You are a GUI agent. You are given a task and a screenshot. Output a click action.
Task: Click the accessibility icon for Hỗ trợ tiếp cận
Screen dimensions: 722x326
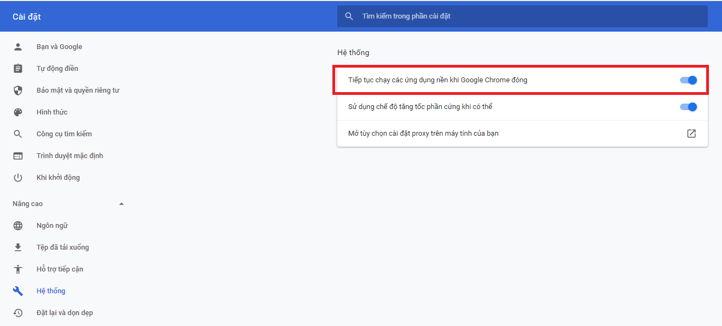pyautogui.click(x=18, y=269)
